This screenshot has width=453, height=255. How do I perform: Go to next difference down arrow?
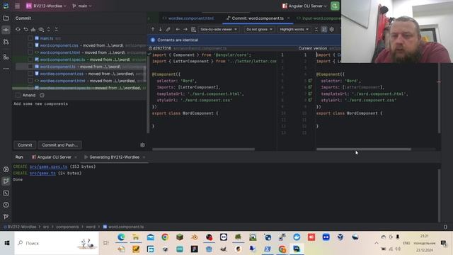(x=161, y=29)
